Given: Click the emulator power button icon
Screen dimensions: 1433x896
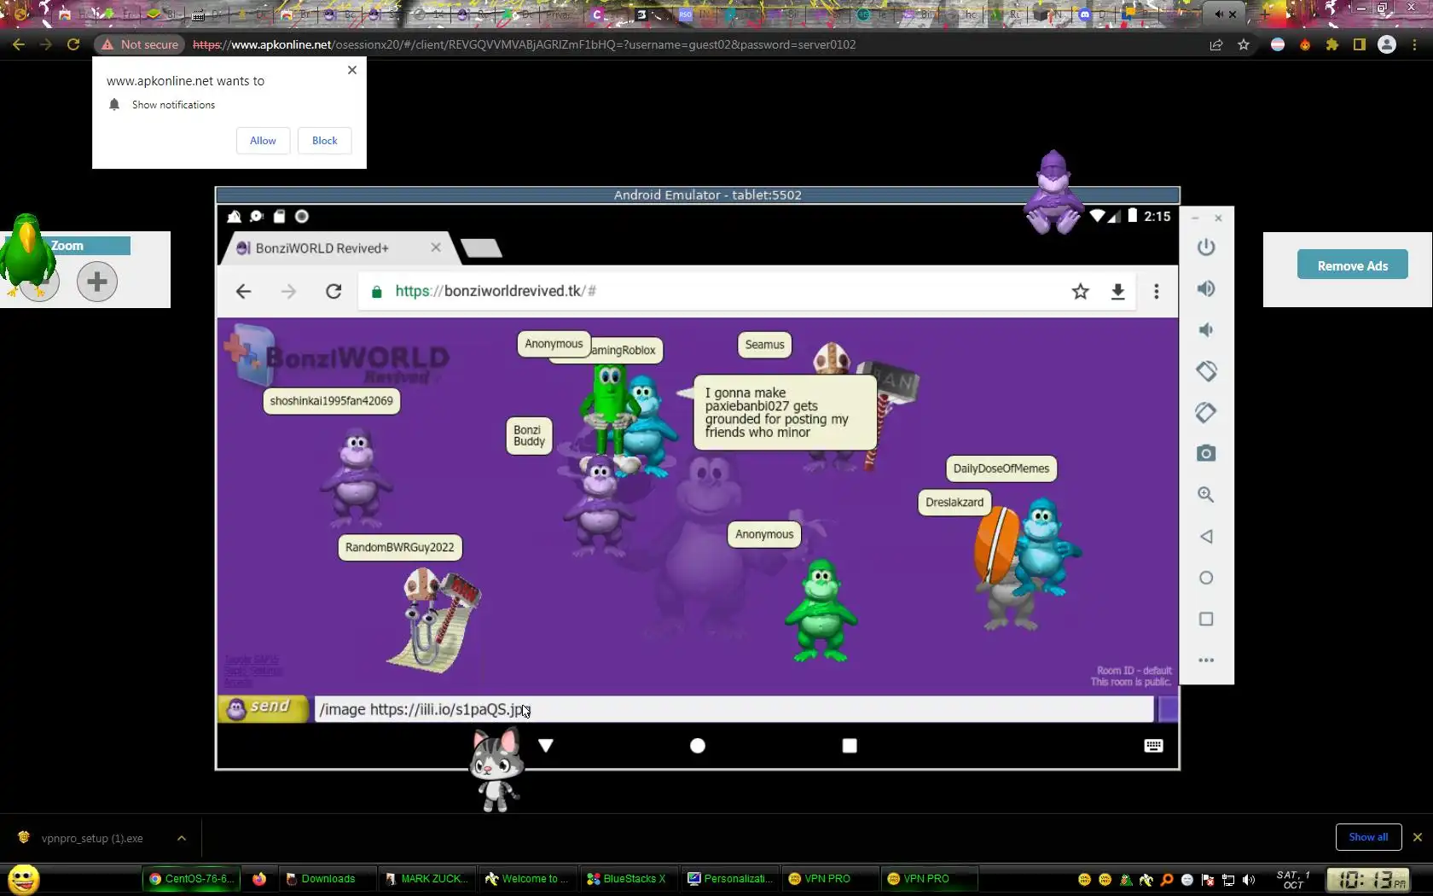Looking at the screenshot, I should (x=1205, y=247).
